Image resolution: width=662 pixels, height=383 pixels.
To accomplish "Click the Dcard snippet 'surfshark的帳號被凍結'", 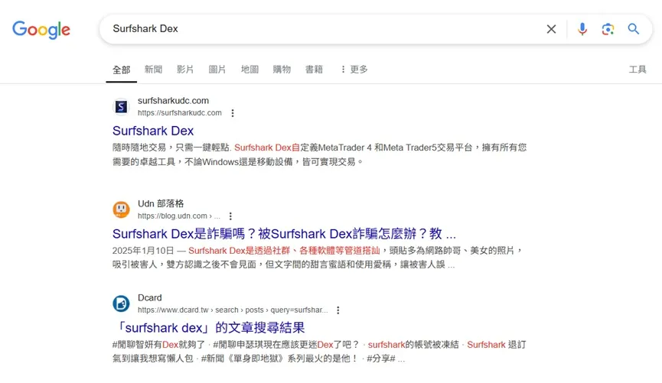I will click(413, 345).
